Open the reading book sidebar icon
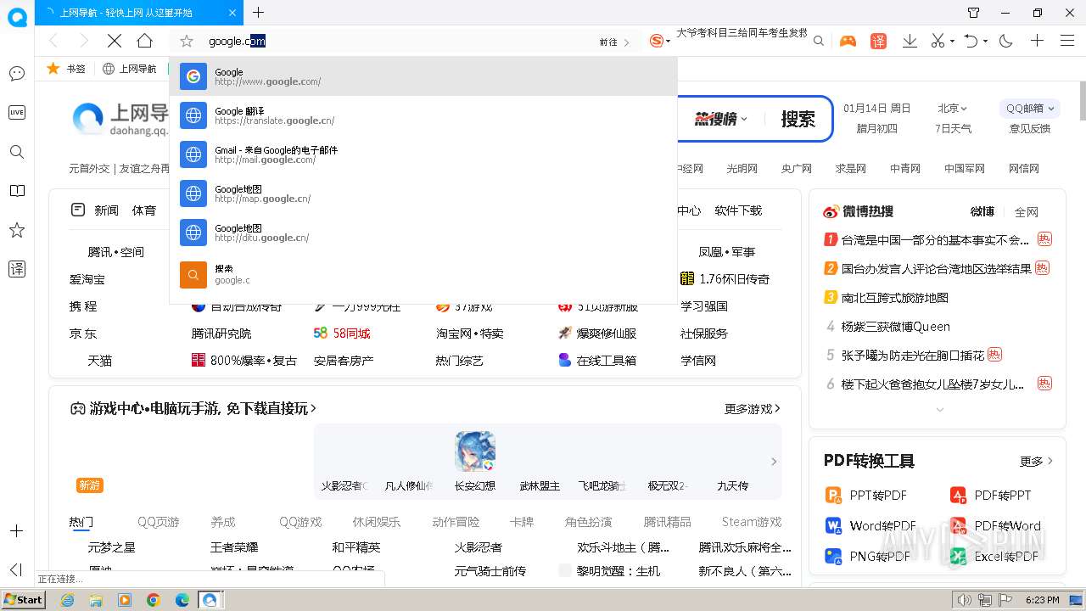The height and width of the screenshot is (611, 1086). click(17, 191)
